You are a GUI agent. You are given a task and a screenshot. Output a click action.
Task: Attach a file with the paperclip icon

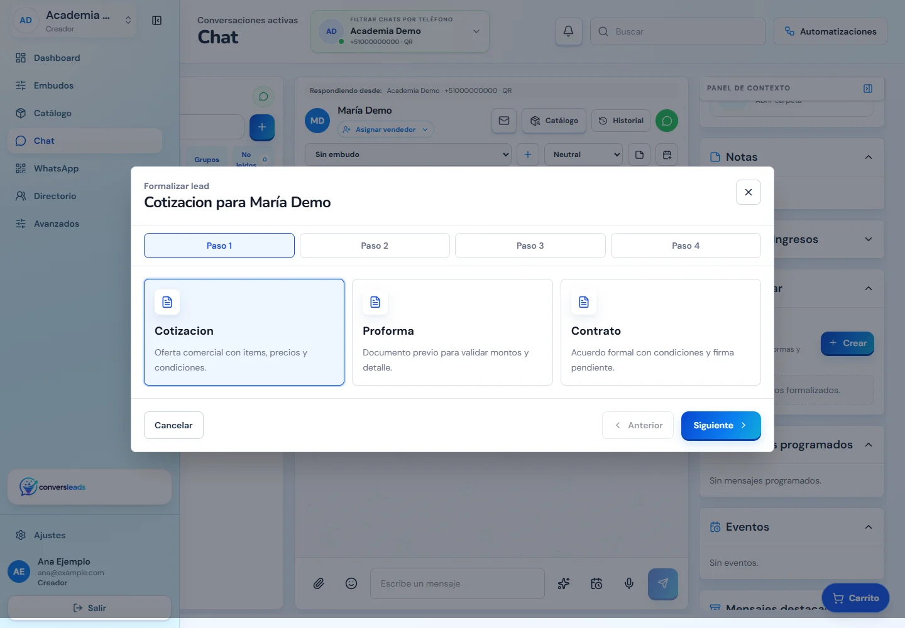point(319,583)
